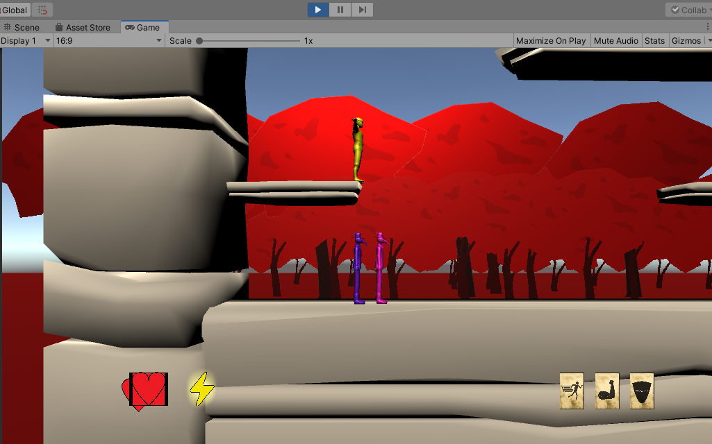Toggle the Stats overlay
This screenshot has height=444, width=712.
654,41
